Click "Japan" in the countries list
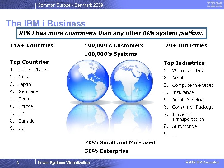This screenshot has height=168, width=224. [x=25, y=84]
